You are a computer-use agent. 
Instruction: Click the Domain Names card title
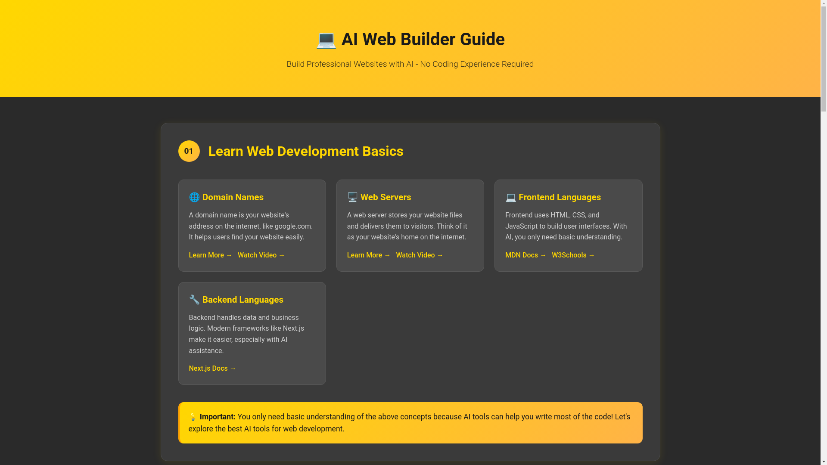[x=226, y=197]
